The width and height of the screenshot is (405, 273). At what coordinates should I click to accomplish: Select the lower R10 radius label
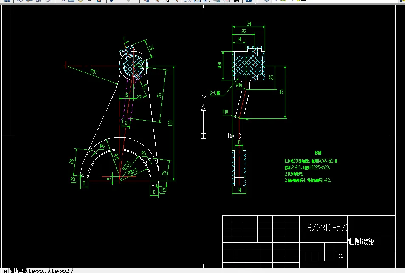point(225,112)
